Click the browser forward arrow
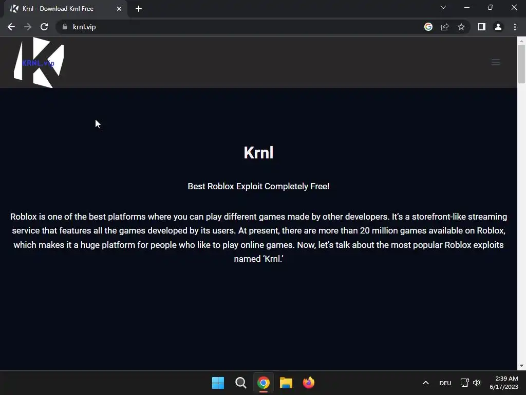This screenshot has height=395, width=526. [x=28, y=27]
